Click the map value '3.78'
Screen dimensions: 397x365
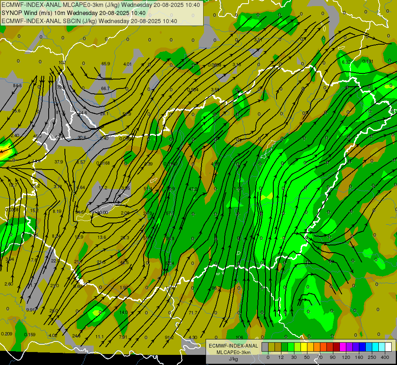(58, 187)
